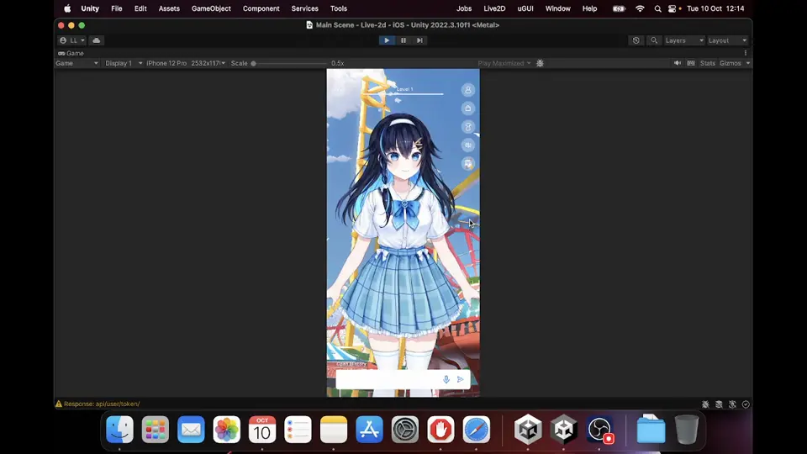Click the third crossed bug icon in status bar
Image resolution: width=807 pixels, height=454 pixels.
click(732, 404)
